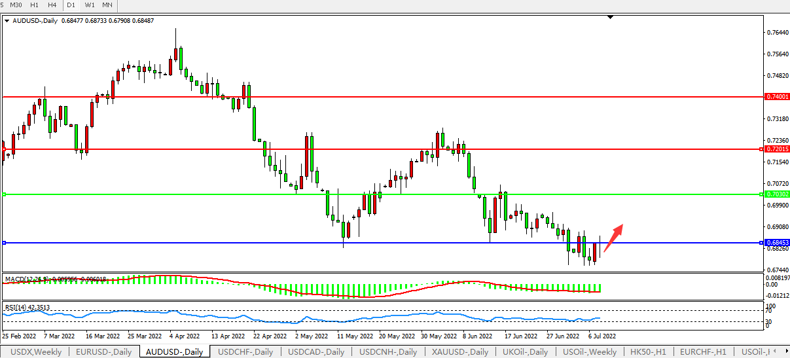790x358 pixels.
Task: Set chart to H4 timeframe
Action: 52,5
